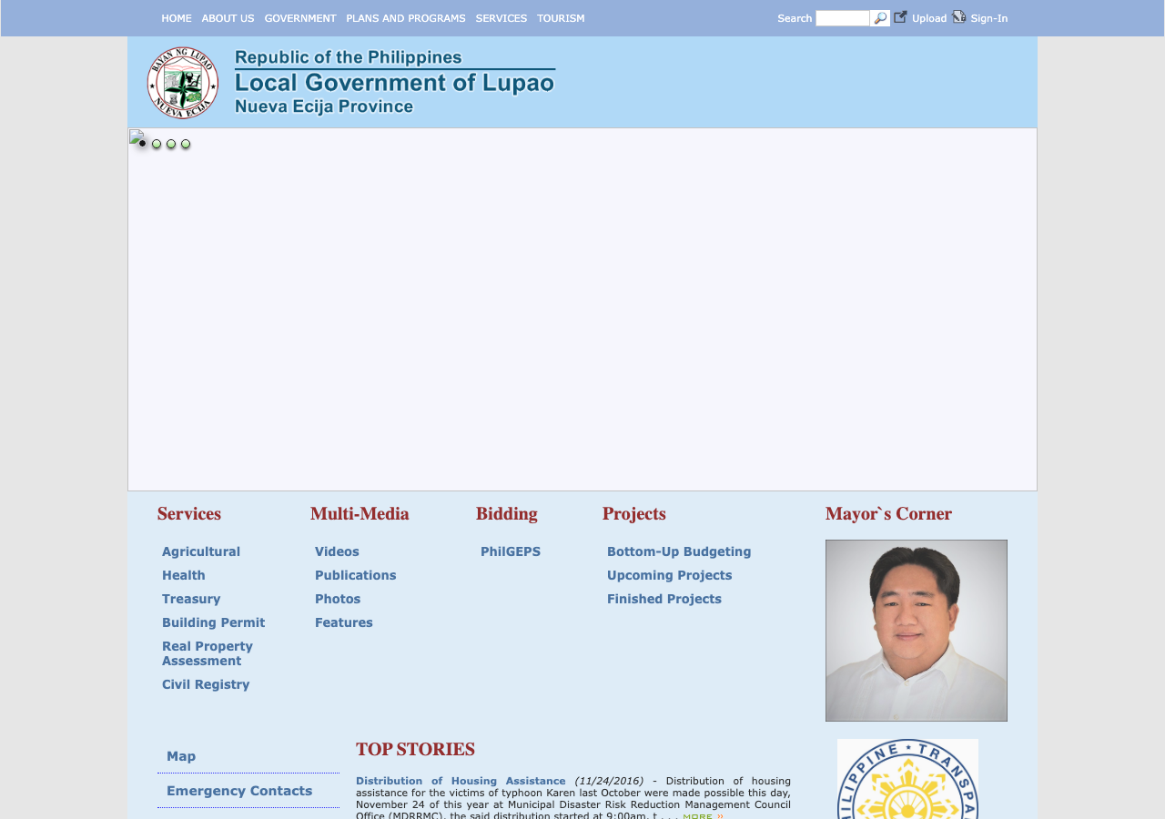
Task: Open the HOME menu item
Action: pos(177,18)
